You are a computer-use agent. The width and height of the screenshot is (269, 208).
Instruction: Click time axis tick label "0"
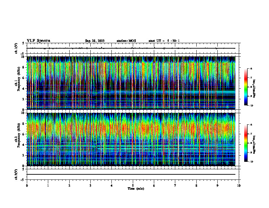pyautogui.click(x=27, y=186)
